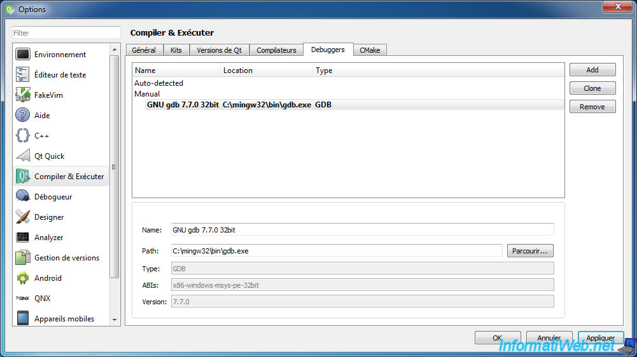Select the Éditeur de texte icon

pos(23,75)
